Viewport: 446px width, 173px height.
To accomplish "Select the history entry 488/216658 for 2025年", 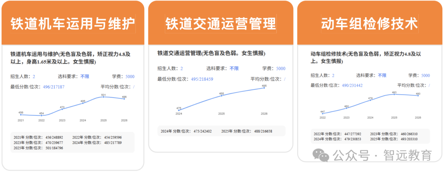I will tap(263, 131).
